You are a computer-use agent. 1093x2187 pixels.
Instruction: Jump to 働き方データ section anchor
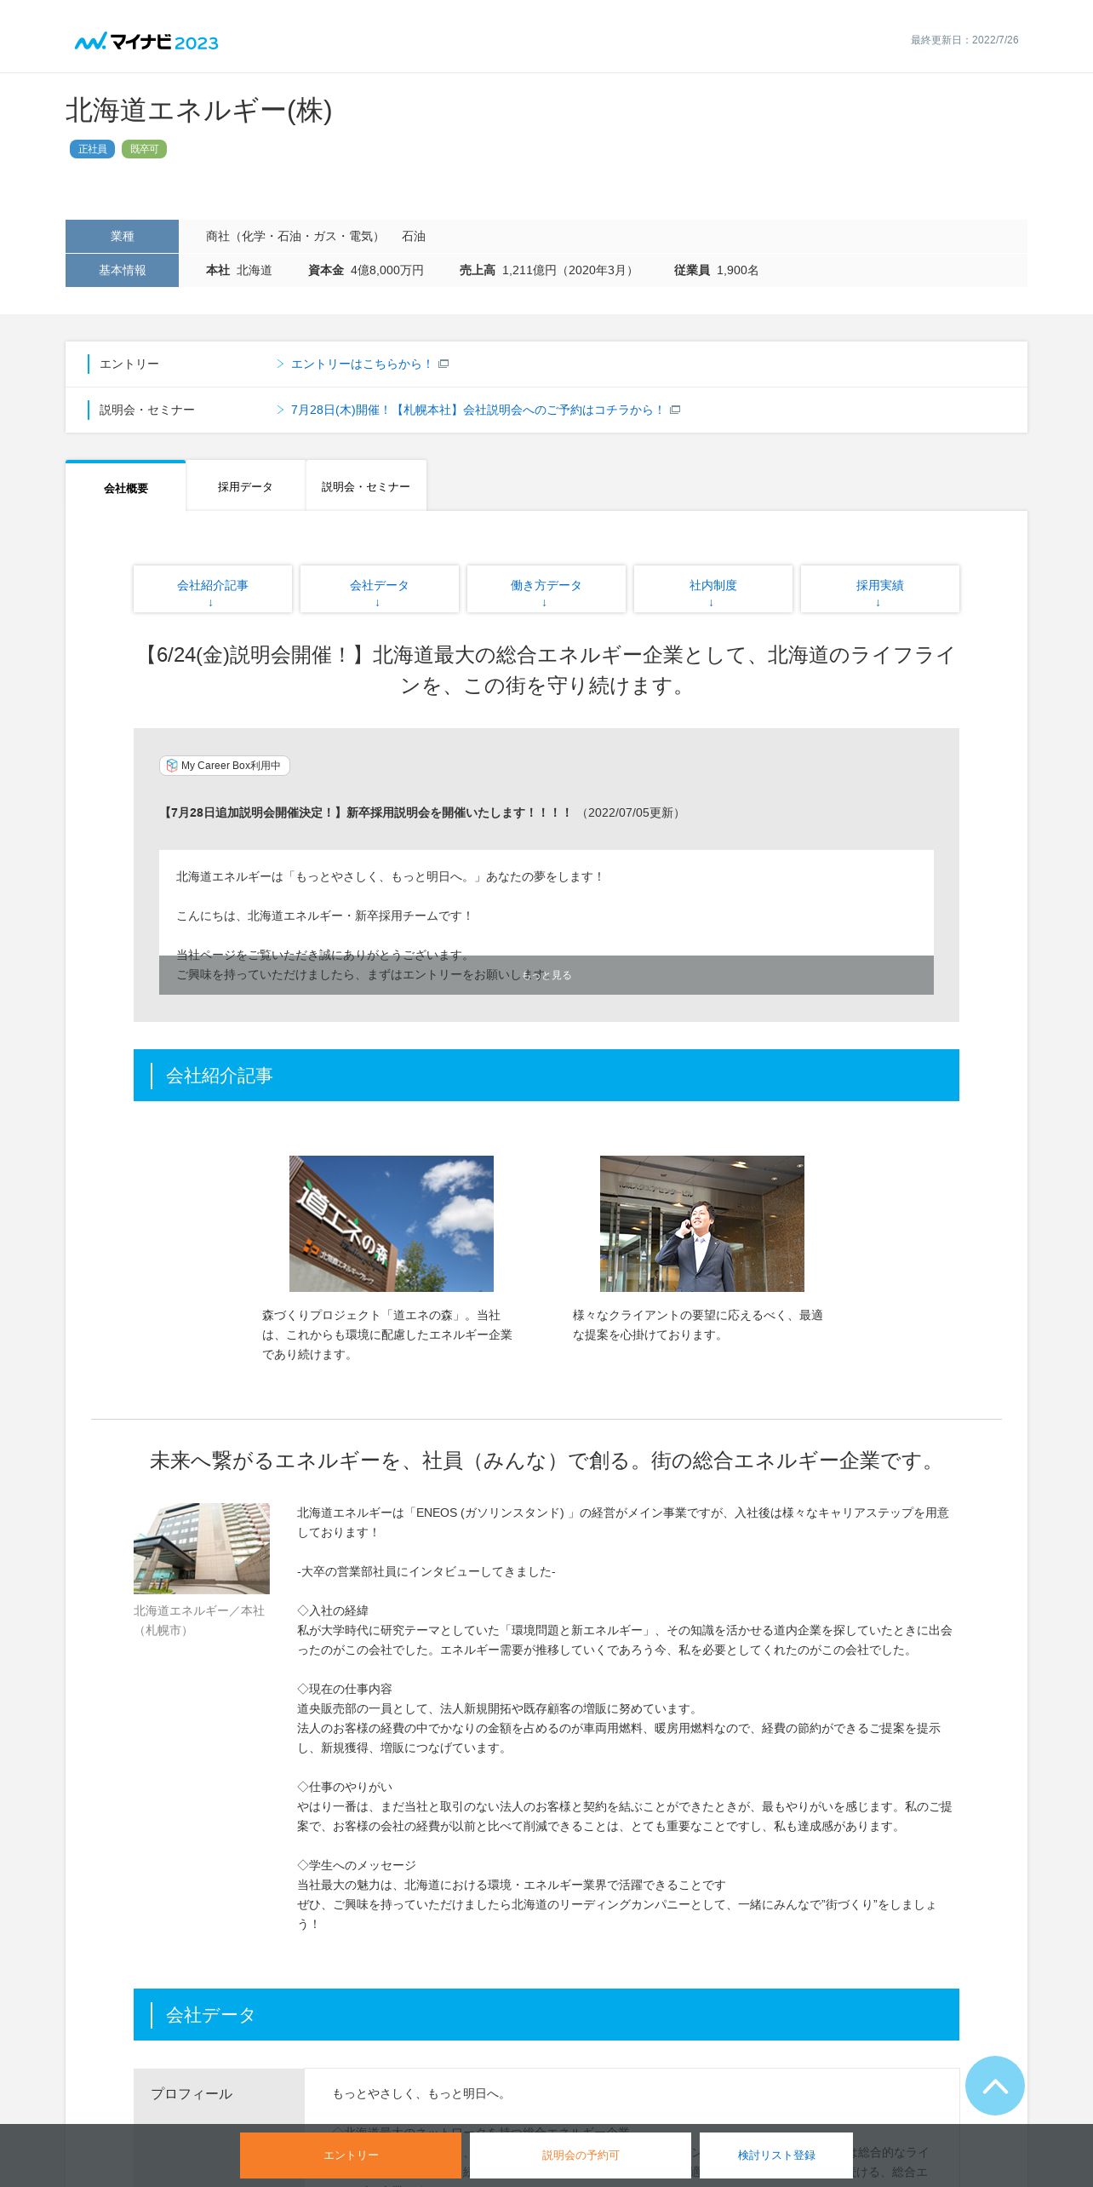546,588
